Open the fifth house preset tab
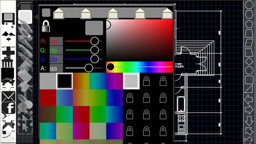The height and width of the screenshot is (144, 256). click(x=167, y=13)
